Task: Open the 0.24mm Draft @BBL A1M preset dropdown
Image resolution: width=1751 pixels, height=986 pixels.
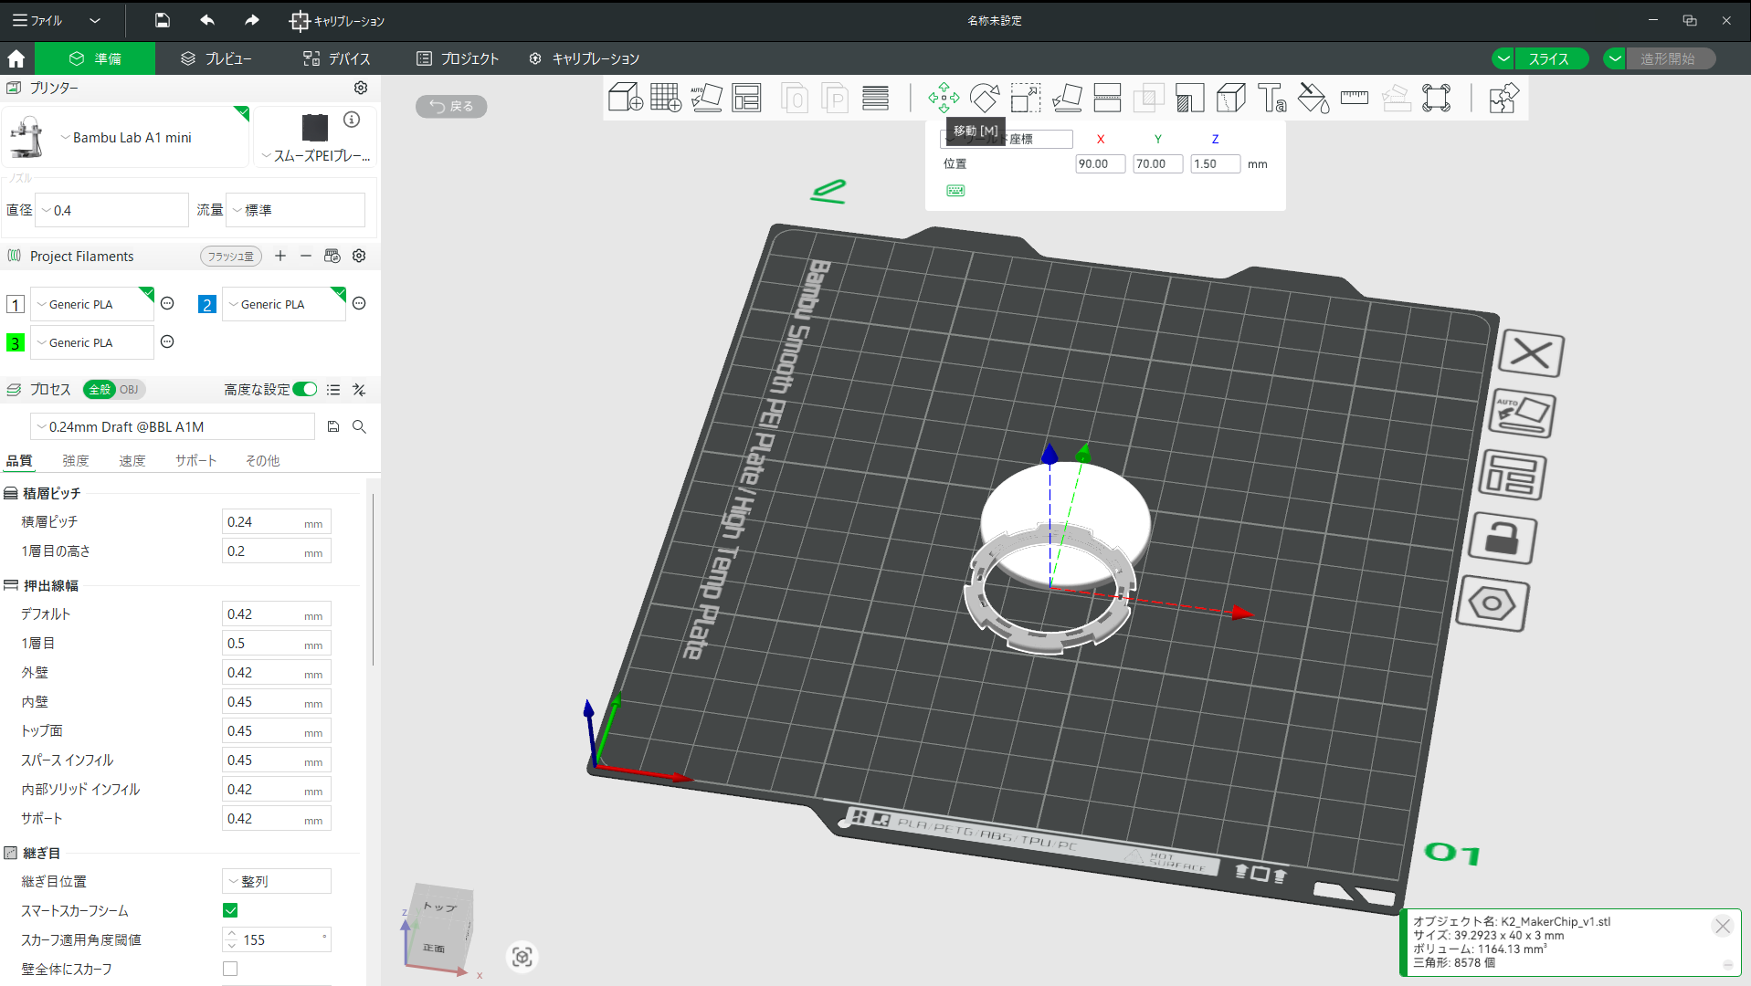Action: 173,426
